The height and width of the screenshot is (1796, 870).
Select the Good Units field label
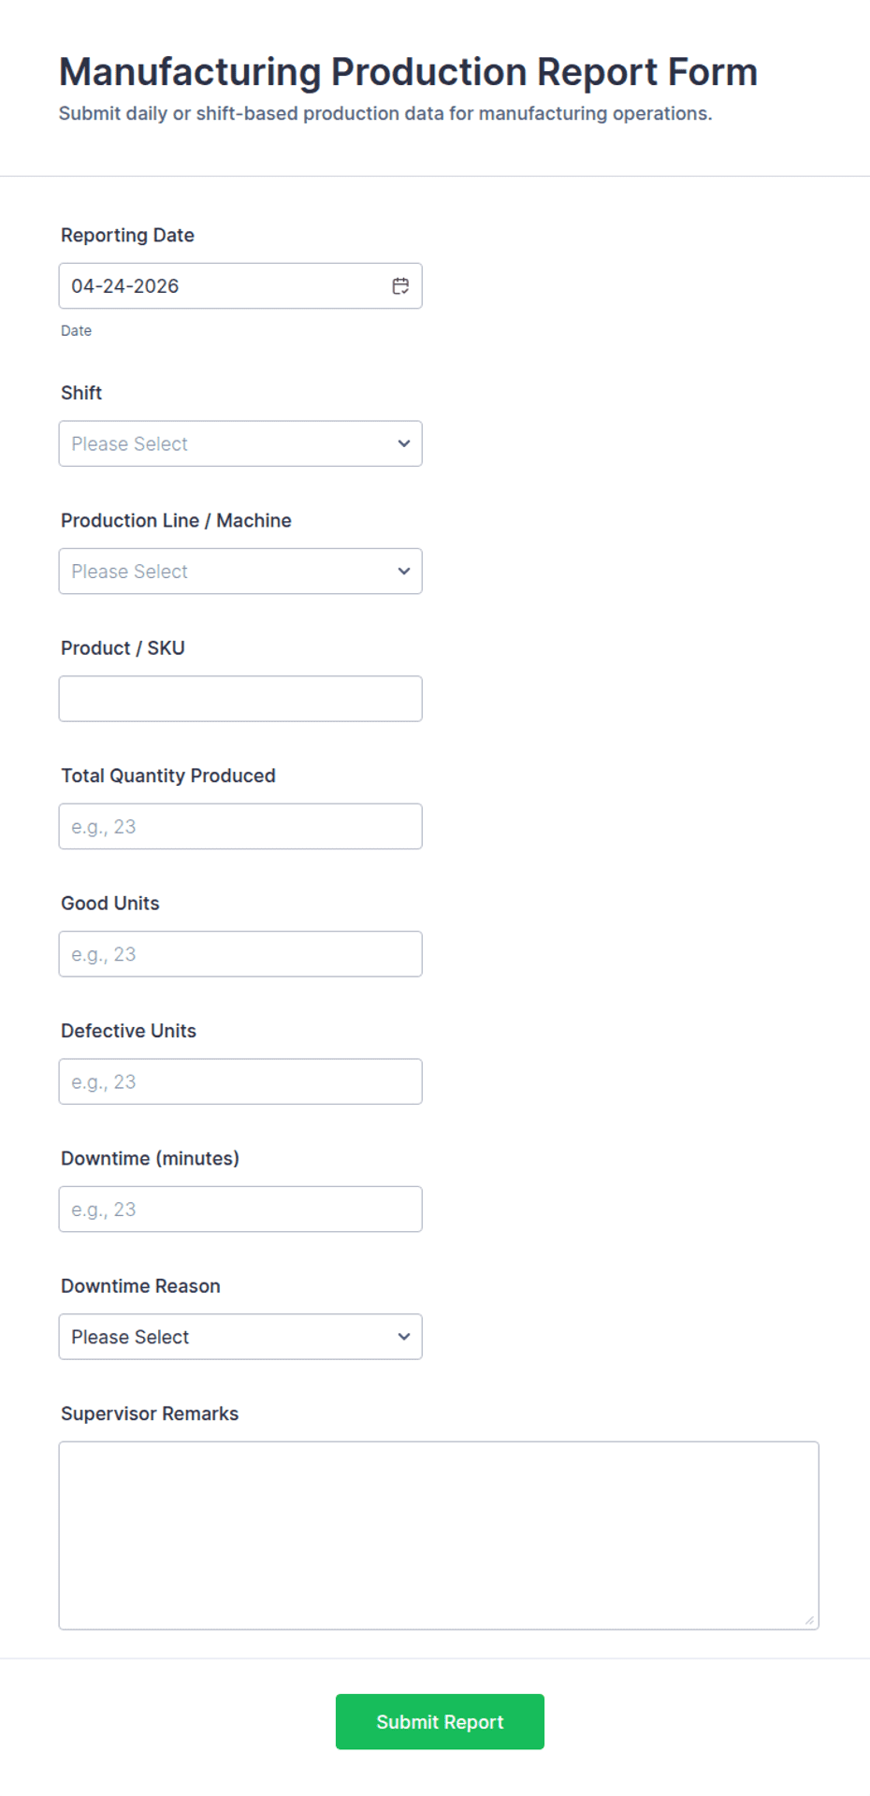pos(109,903)
